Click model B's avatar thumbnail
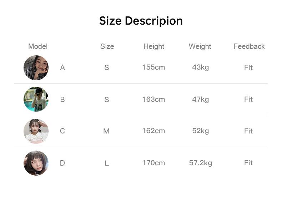Screen dimensions: 282x197 (x=36, y=99)
